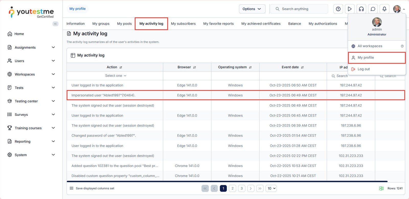
Task: Click Save displayed columns set
Action: (95, 188)
